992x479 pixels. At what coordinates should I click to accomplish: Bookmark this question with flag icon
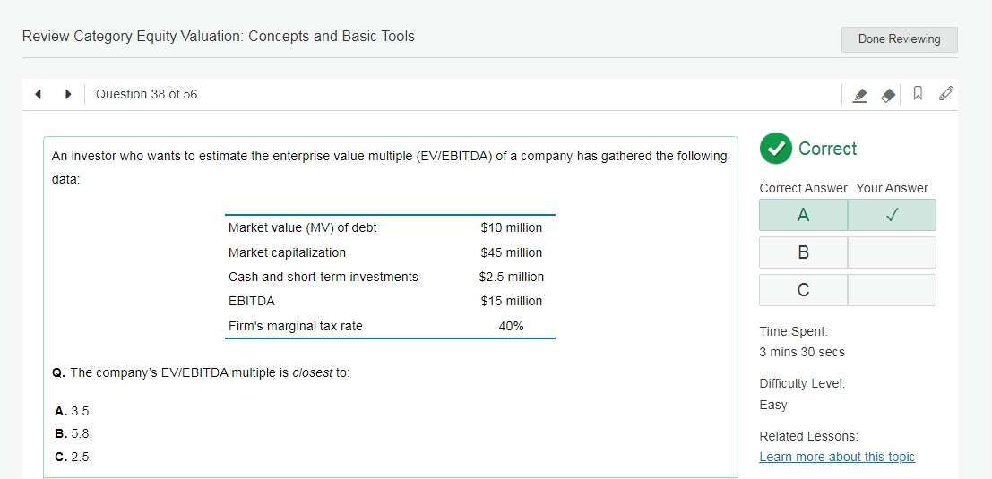[x=918, y=93]
